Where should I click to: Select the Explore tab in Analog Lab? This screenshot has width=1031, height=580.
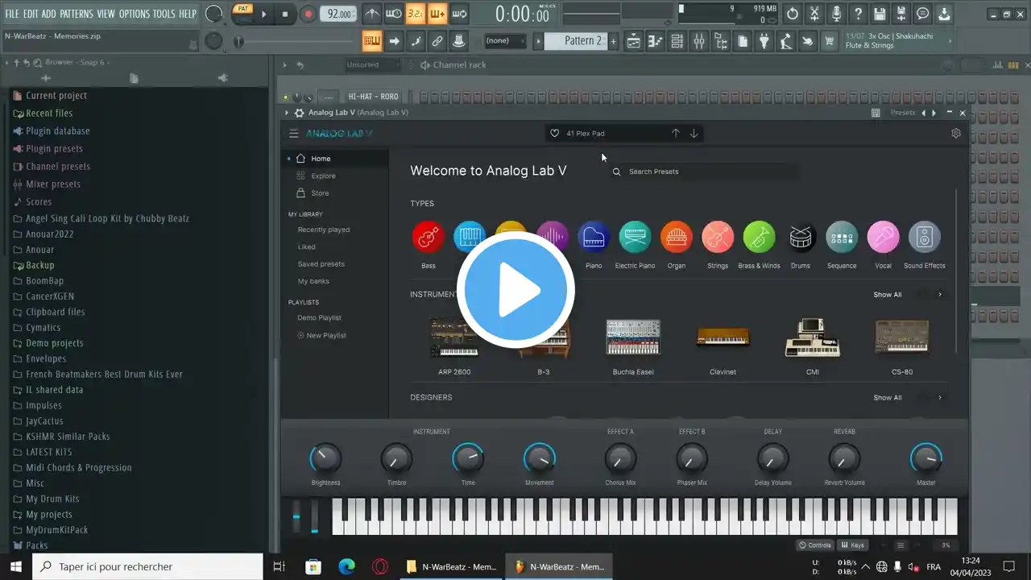point(324,176)
